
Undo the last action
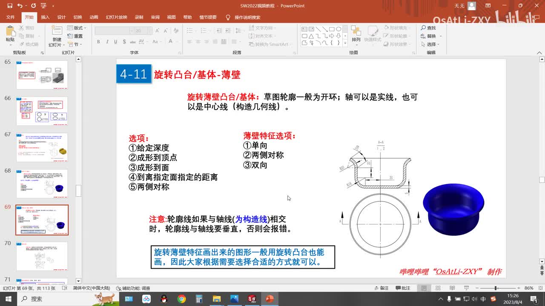pyautogui.click(x=20, y=6)
